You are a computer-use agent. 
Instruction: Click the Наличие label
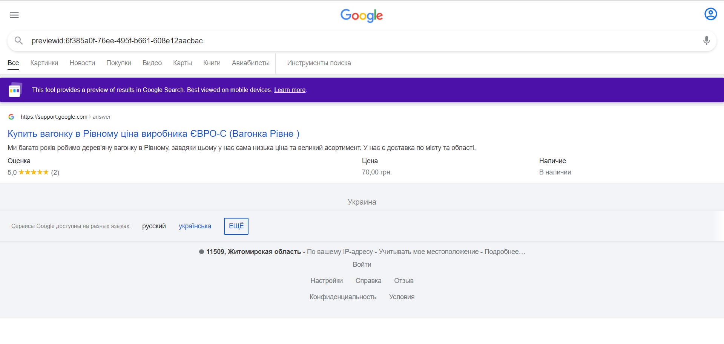pyautogui.click(x=552, y=161)
